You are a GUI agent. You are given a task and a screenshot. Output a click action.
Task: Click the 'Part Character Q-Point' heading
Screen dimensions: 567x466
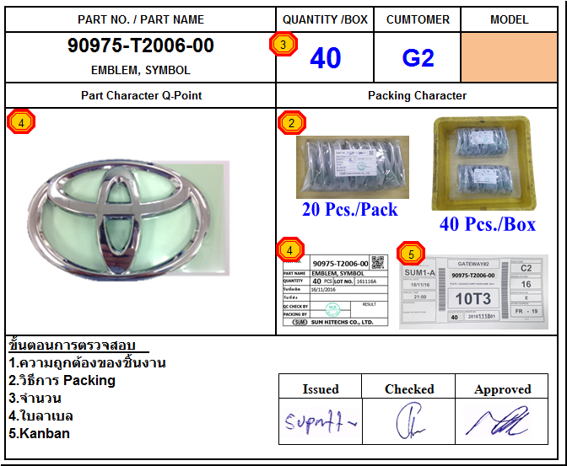click(142, 95)
